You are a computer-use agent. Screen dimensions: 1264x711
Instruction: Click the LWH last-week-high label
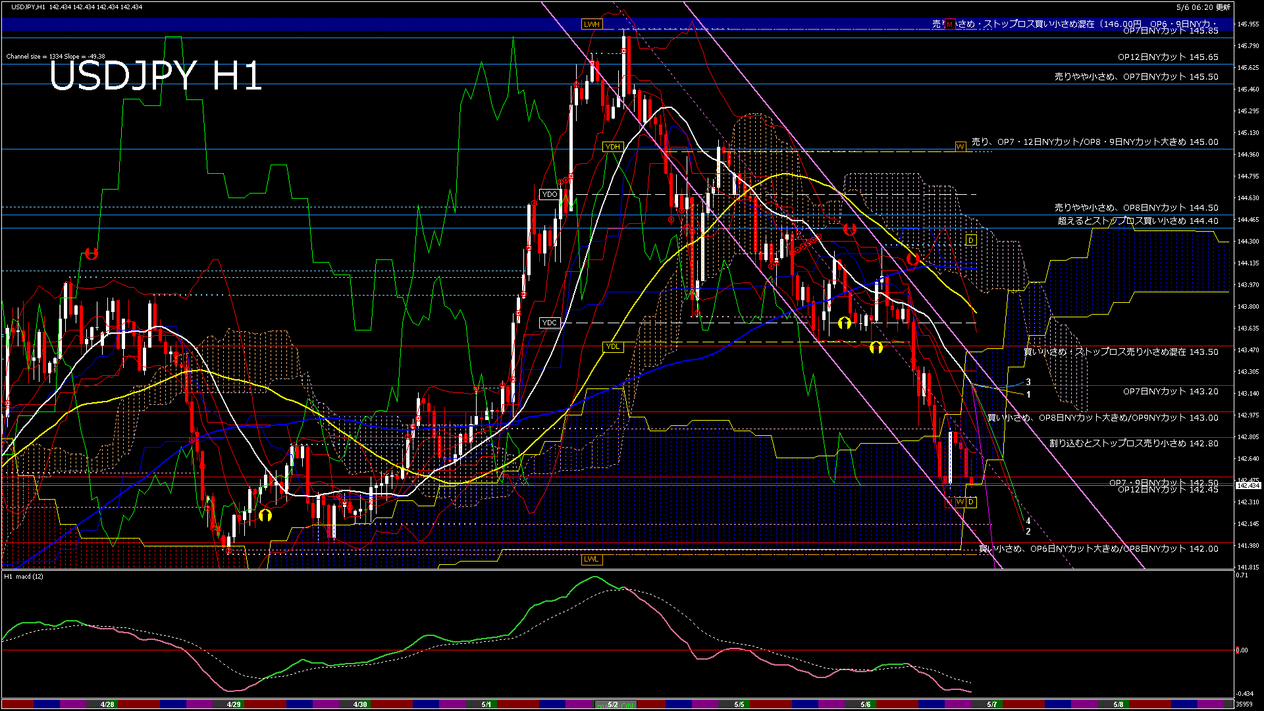(591, 24)
